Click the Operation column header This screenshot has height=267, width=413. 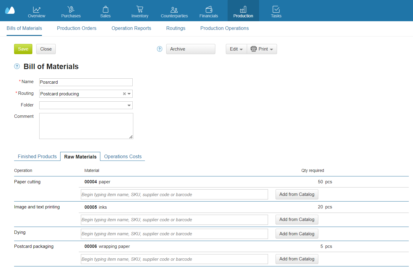[x=23, y=170]
